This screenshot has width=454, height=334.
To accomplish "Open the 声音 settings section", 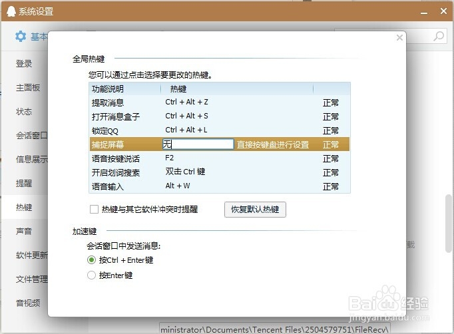I will [24, 232].
